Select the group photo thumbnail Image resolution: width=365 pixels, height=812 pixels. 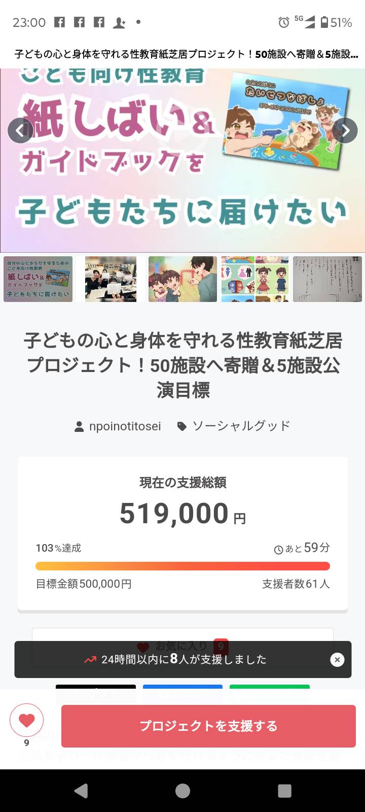[111, 279]
